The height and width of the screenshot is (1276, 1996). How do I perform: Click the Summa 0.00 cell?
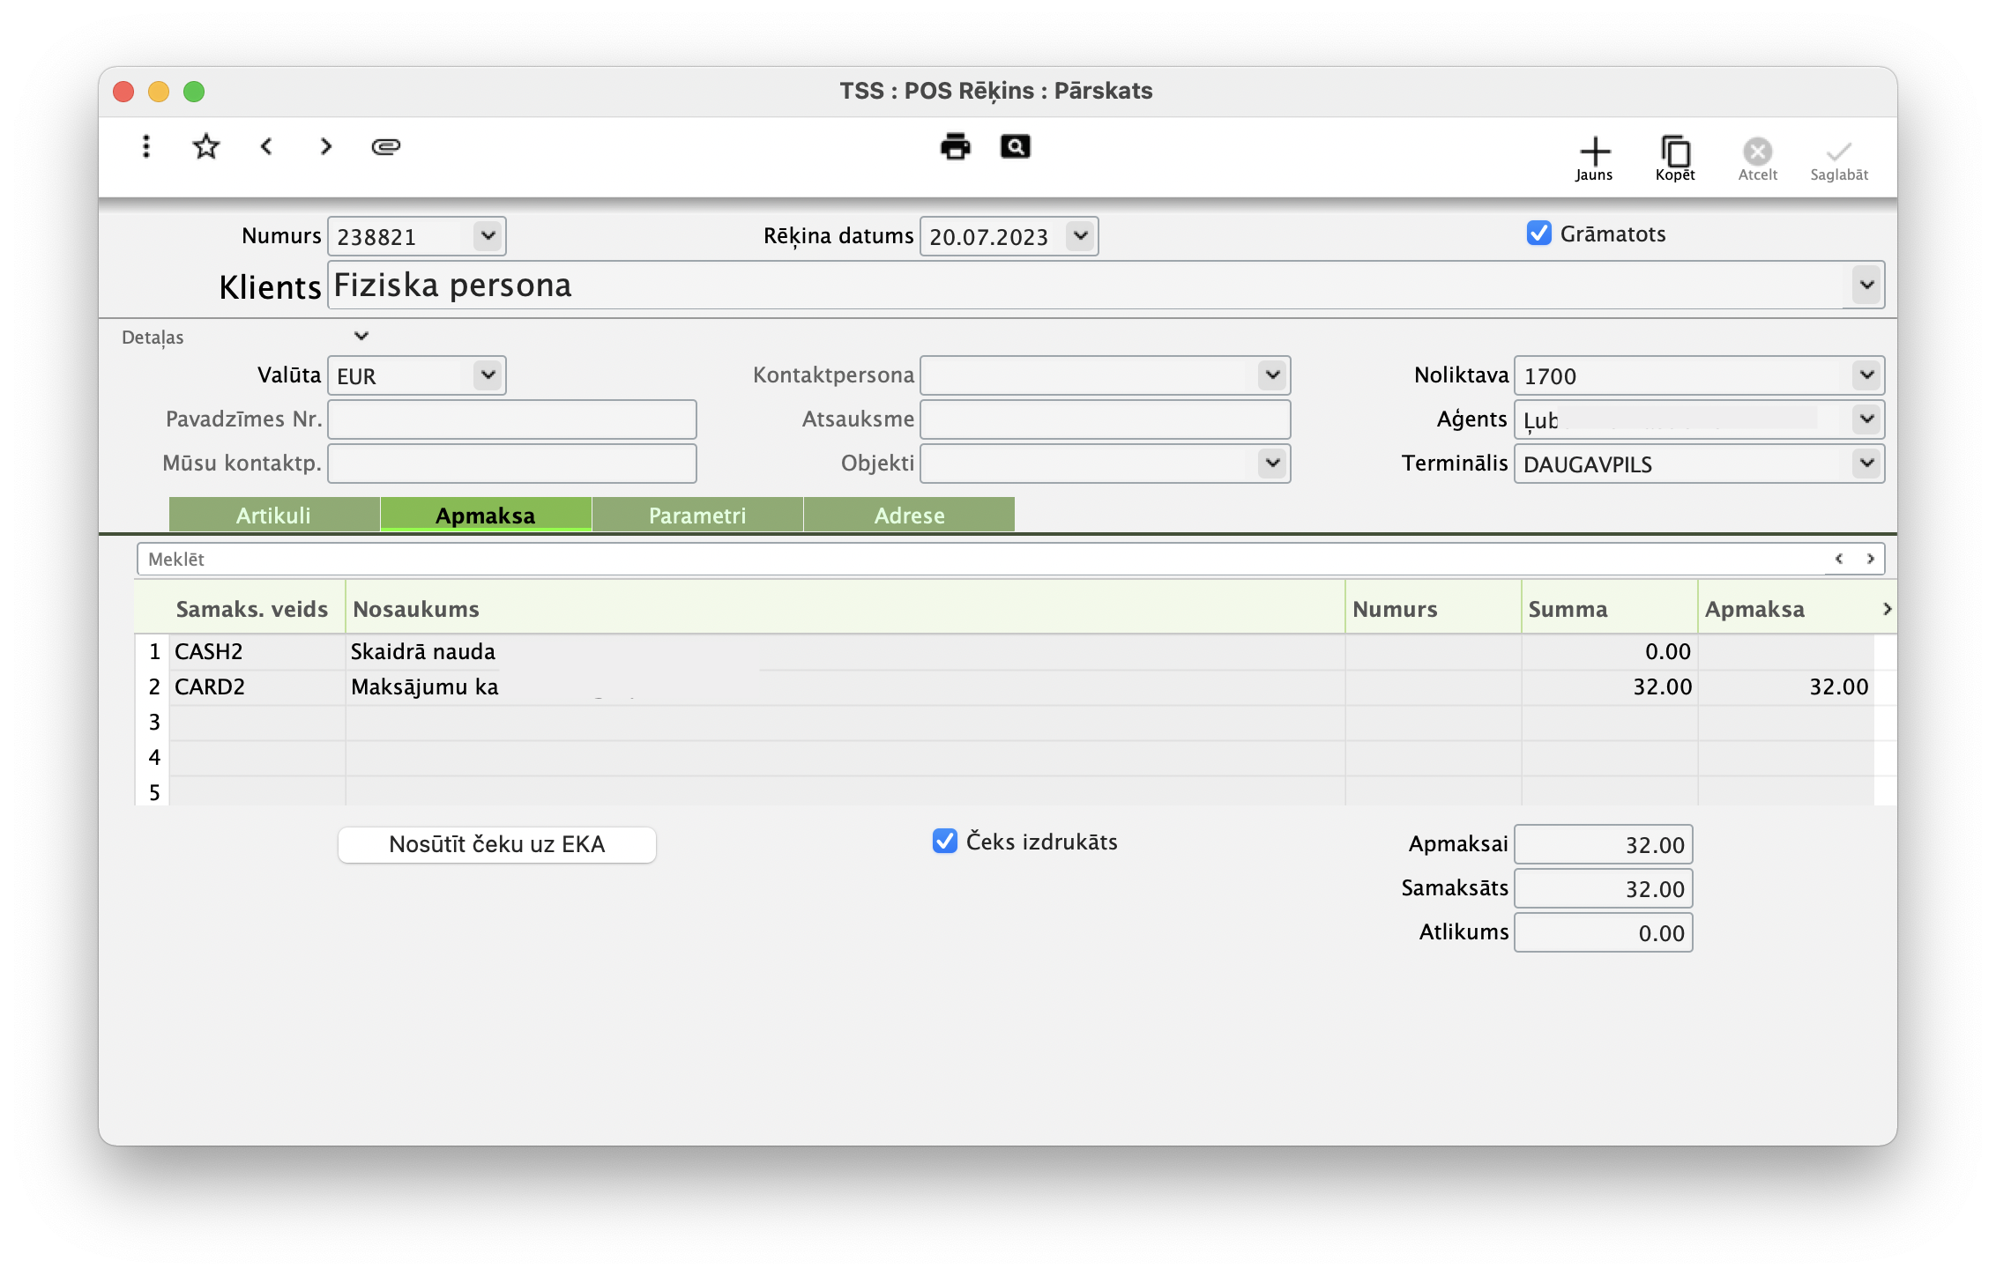pos(1610,652)
